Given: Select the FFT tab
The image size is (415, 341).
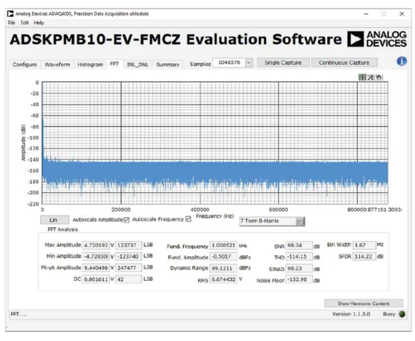Looking at the screenshot, I should point(114,64).
